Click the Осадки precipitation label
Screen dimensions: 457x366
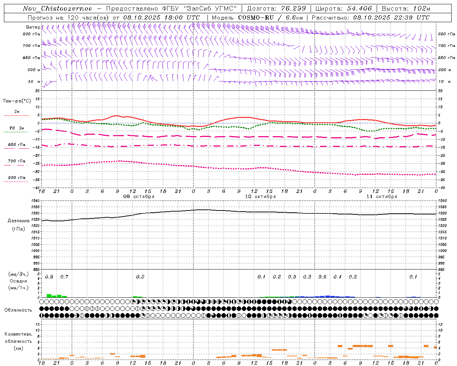point(19,281)
